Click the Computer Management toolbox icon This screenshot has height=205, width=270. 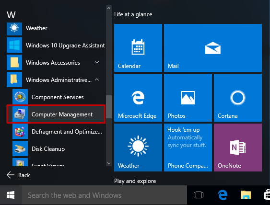click(x=20, y=114)
